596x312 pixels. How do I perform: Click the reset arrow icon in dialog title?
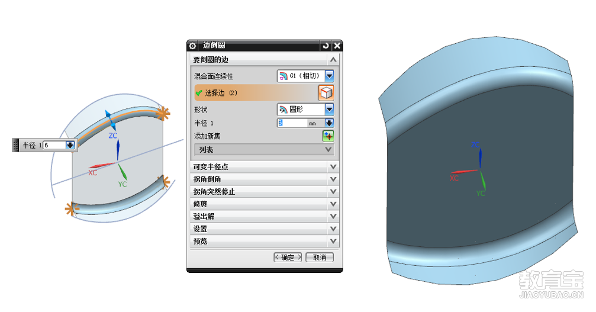click(326, 46)
